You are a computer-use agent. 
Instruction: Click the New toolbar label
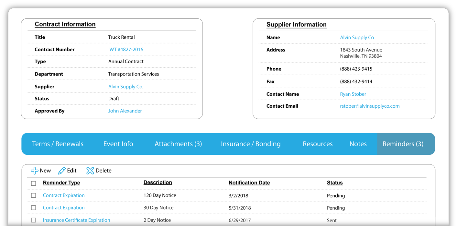pos(45,171)
